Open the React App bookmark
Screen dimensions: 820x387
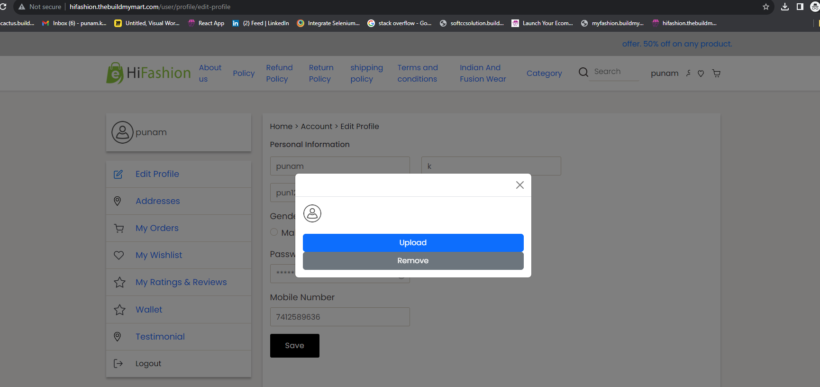coord(206,23)
